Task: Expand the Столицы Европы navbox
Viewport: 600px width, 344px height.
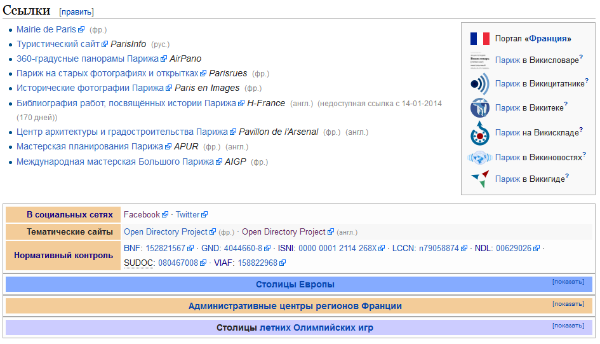Action: click(568, 281)
